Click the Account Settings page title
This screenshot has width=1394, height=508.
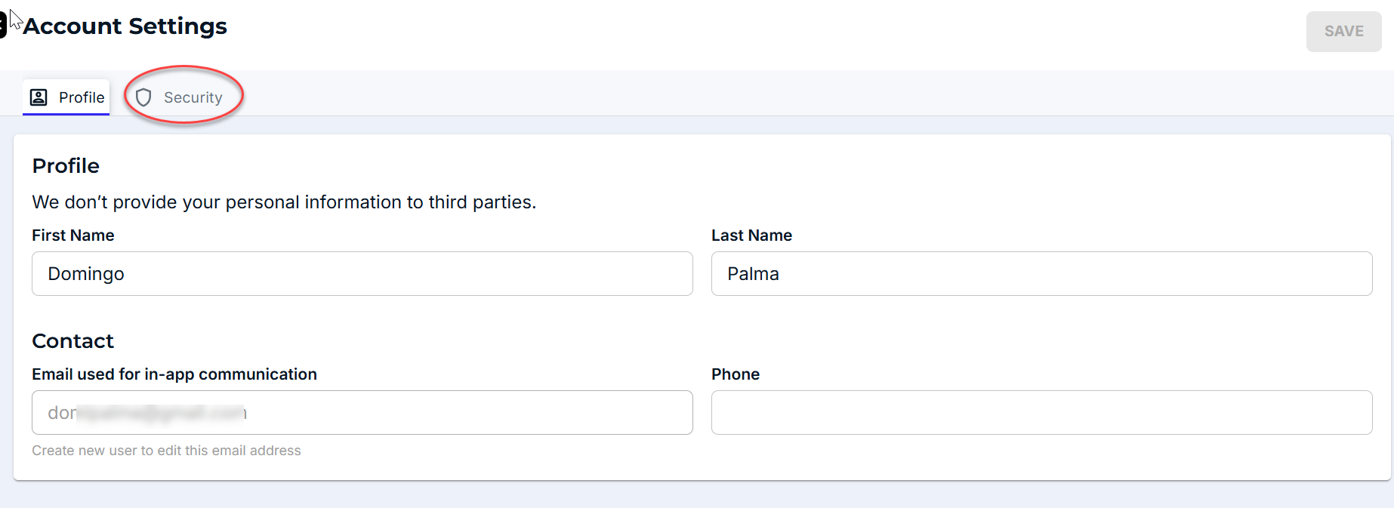[125, 26]
